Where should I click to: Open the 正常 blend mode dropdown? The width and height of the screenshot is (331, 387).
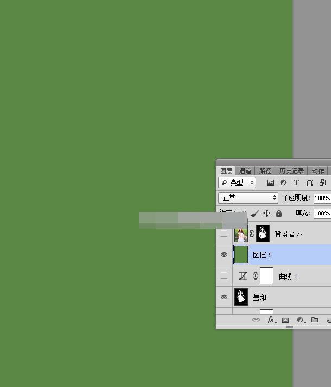pos(248,198)
